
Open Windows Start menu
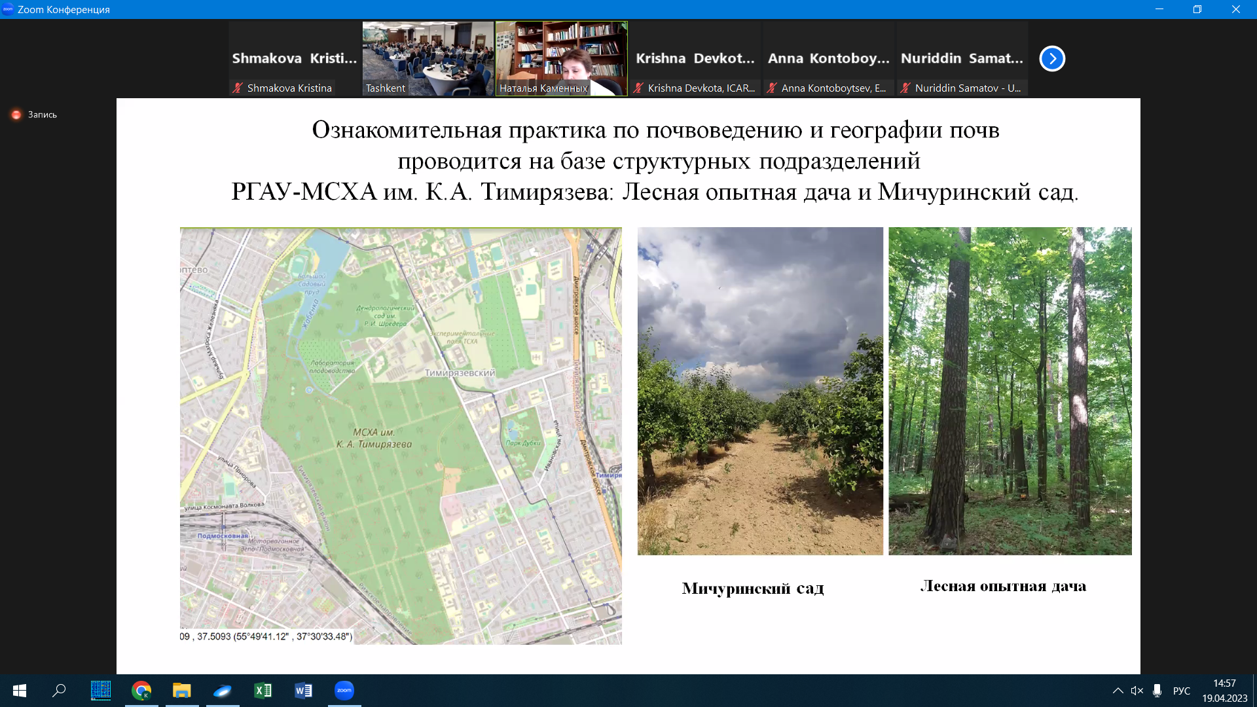click(20, 690)
